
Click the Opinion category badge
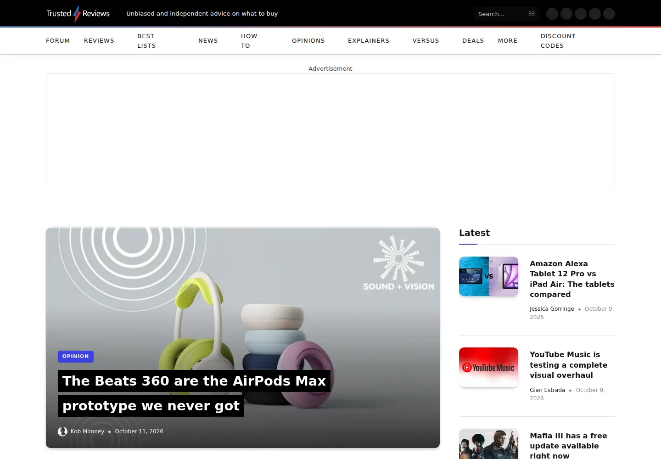tap(76, 357)
